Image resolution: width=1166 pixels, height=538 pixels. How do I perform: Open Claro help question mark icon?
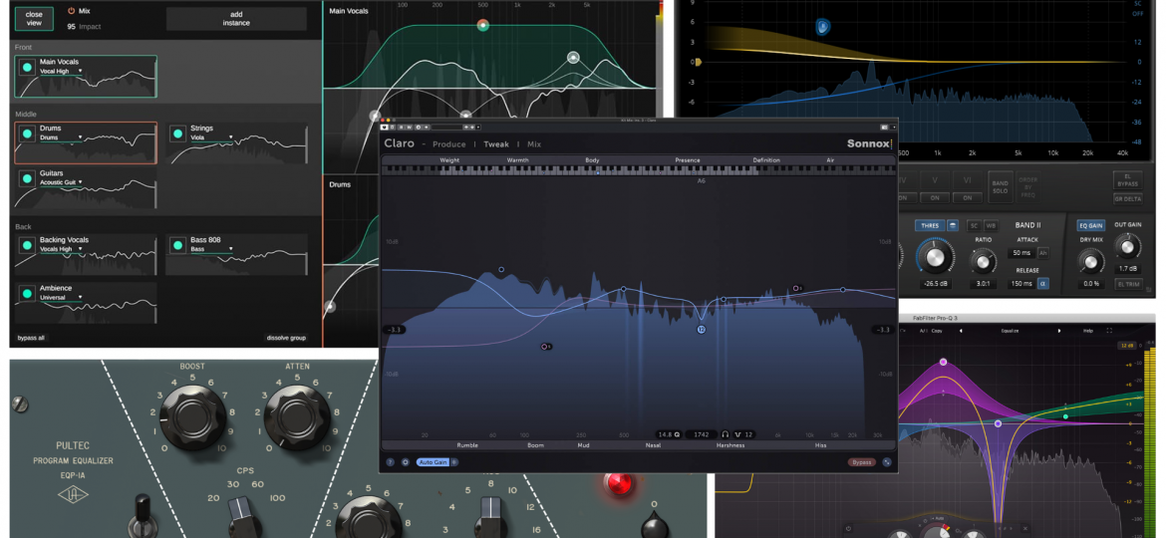click(391, 462)
